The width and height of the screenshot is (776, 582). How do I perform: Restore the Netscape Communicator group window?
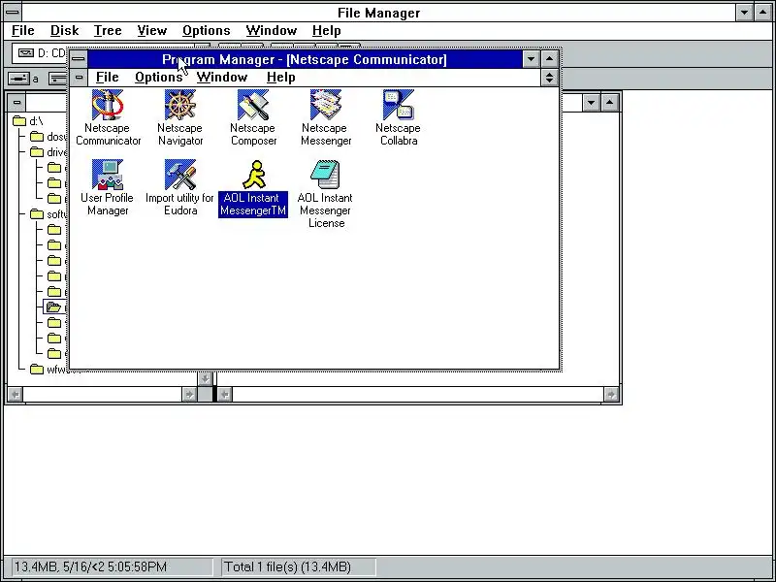point(549,78)
